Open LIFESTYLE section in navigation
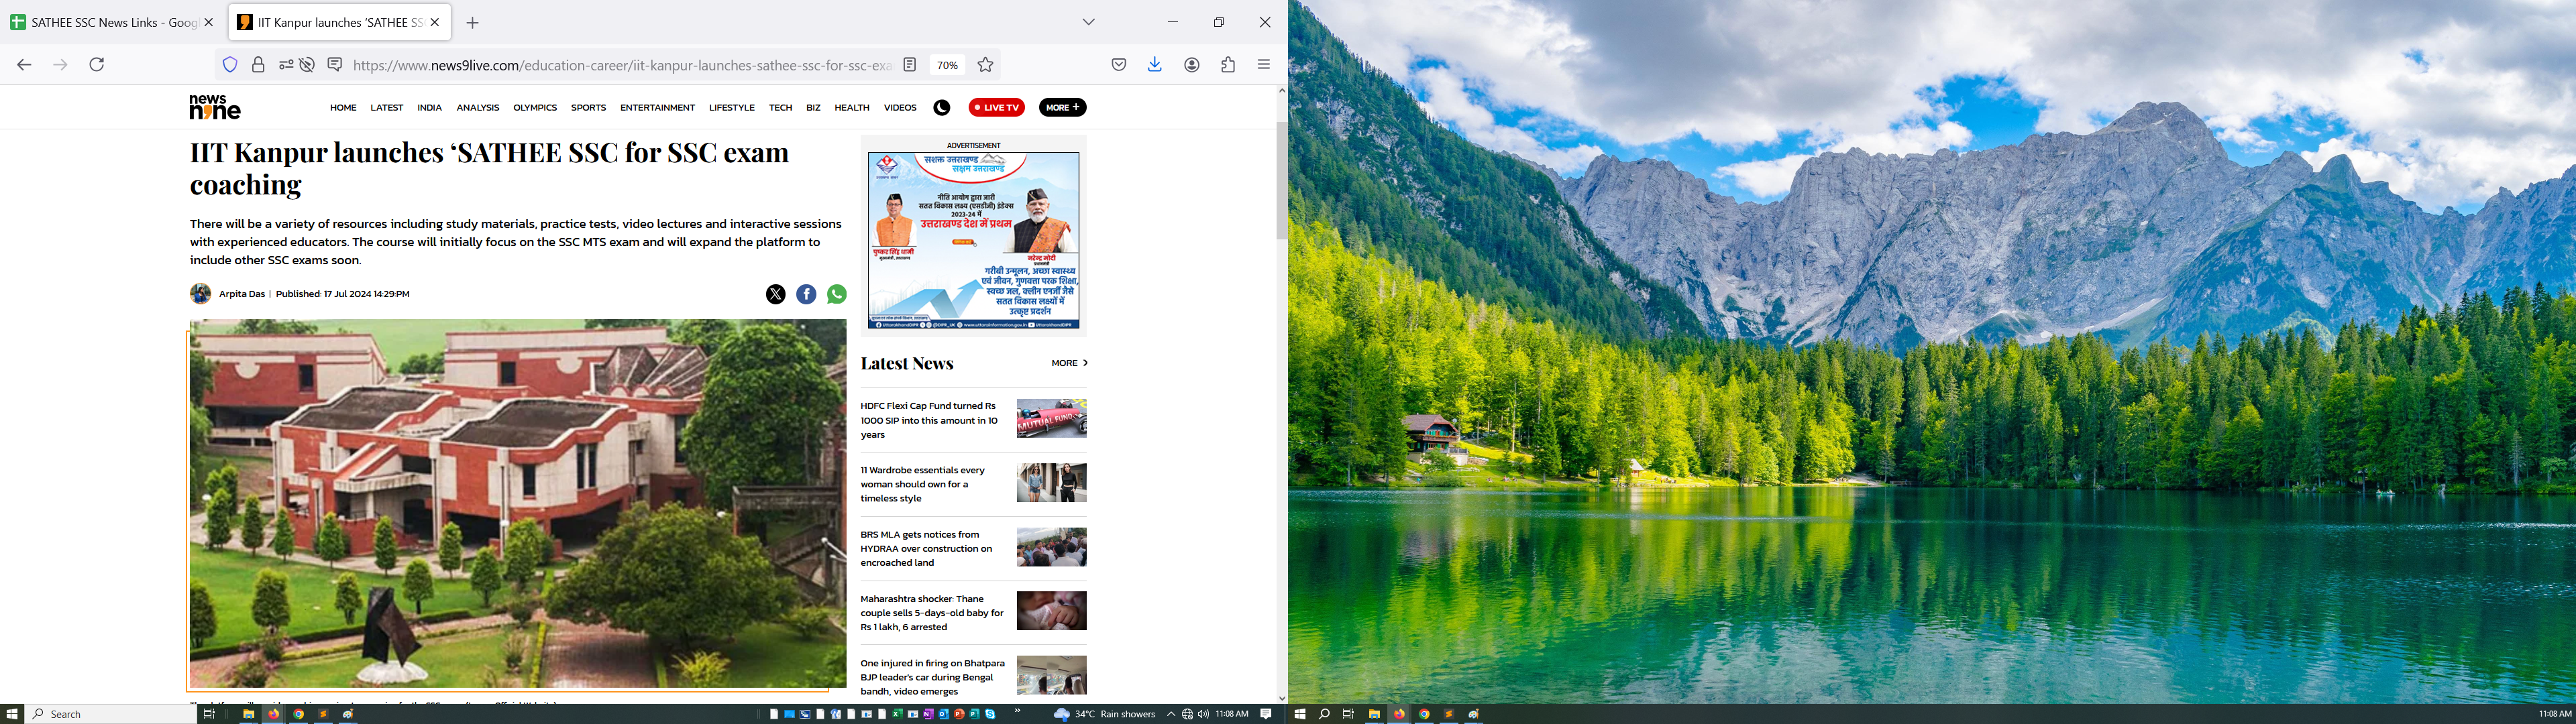 (732, 108)
